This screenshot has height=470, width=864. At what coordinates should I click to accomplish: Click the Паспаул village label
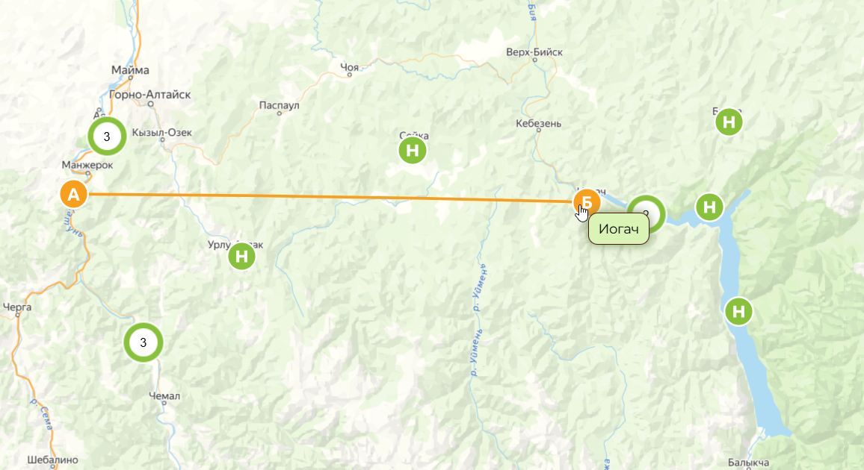tap(279, 105)
